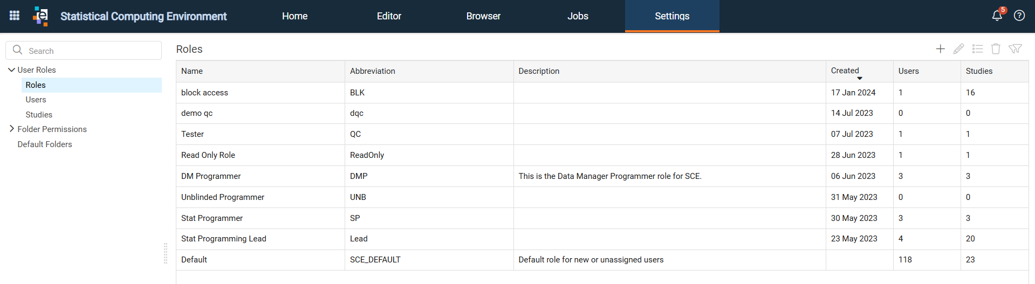Click the '17 Jan 2024' created date

coord(853,93)
